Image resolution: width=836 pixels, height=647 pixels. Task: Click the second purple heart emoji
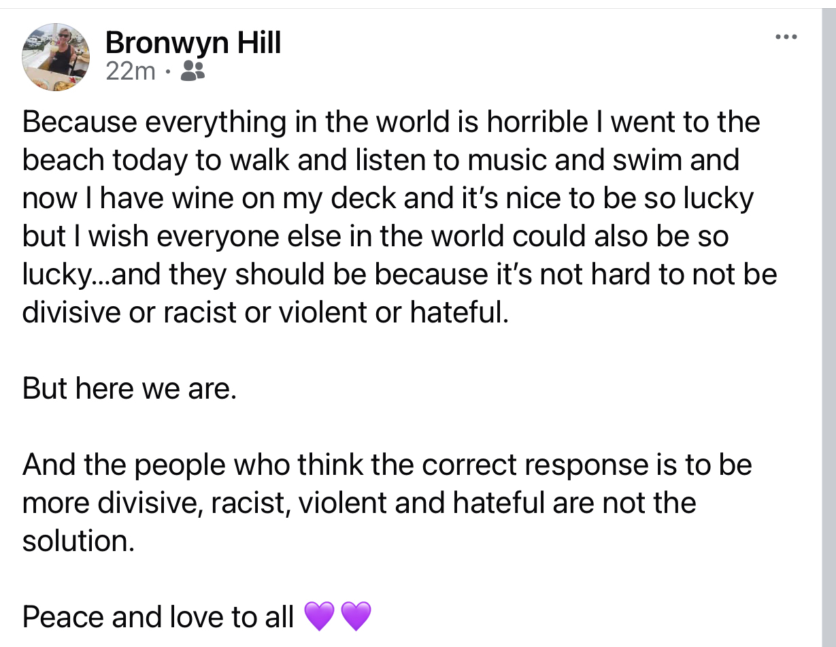356,616
